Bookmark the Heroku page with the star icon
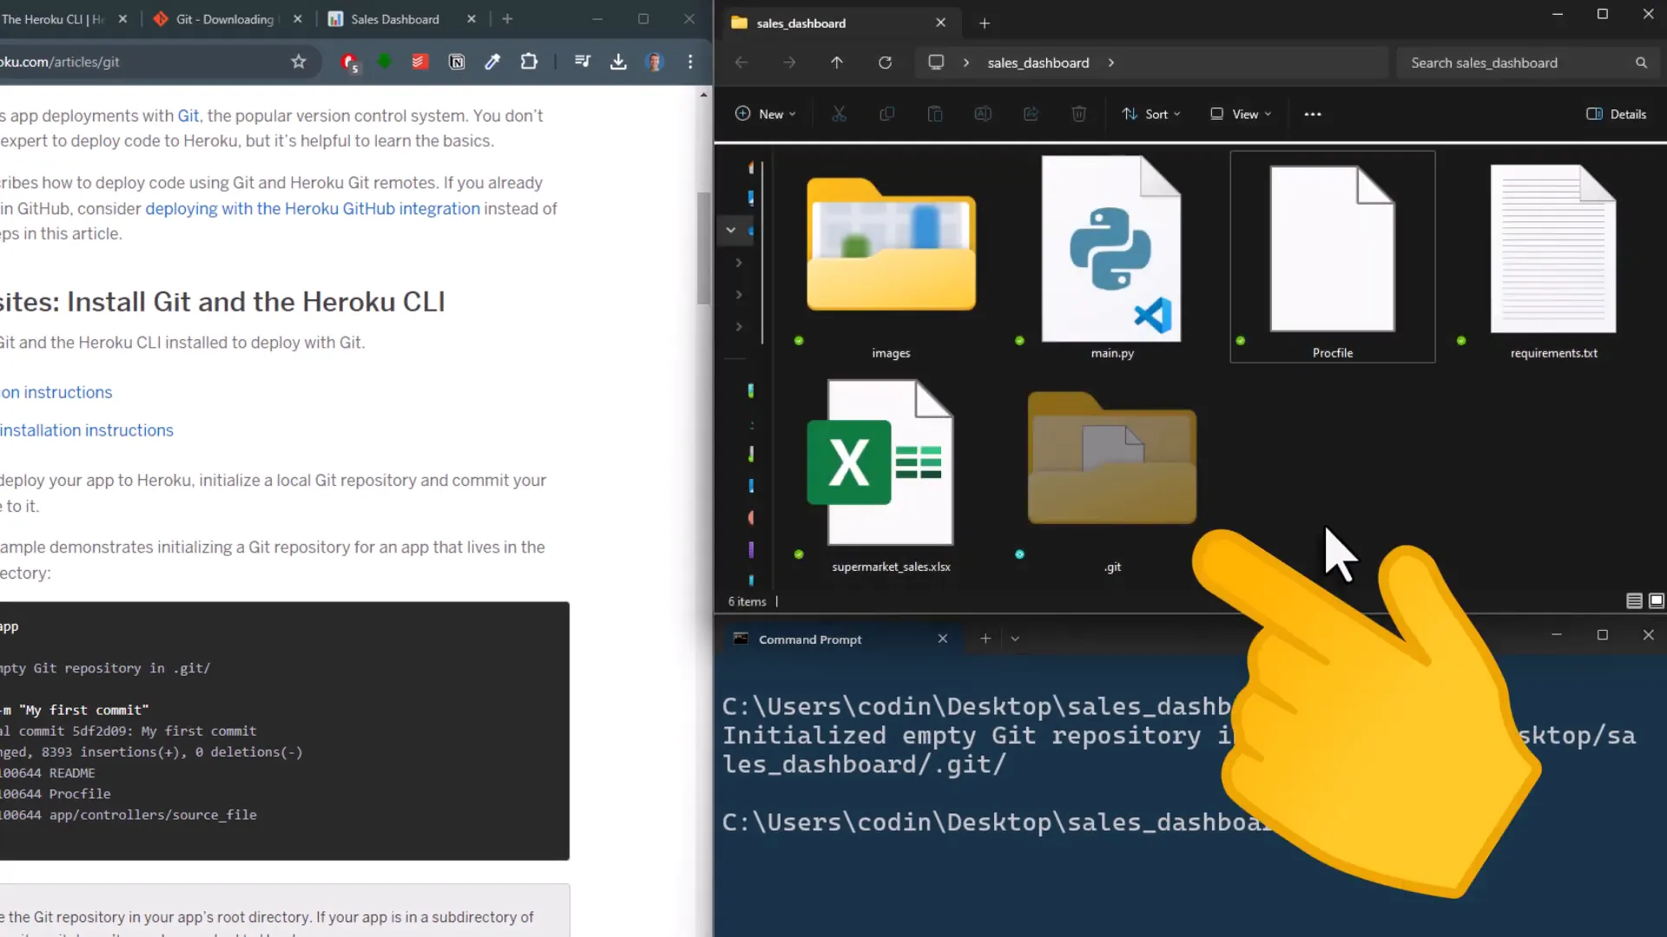 click(298, 62)
